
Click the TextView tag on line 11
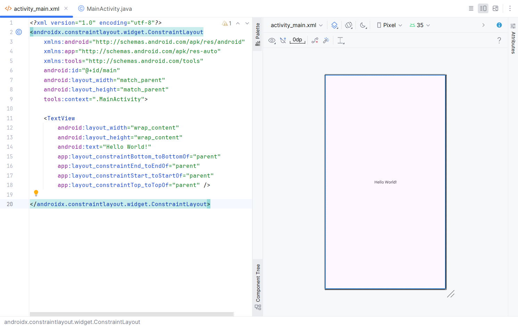(59, 118)
